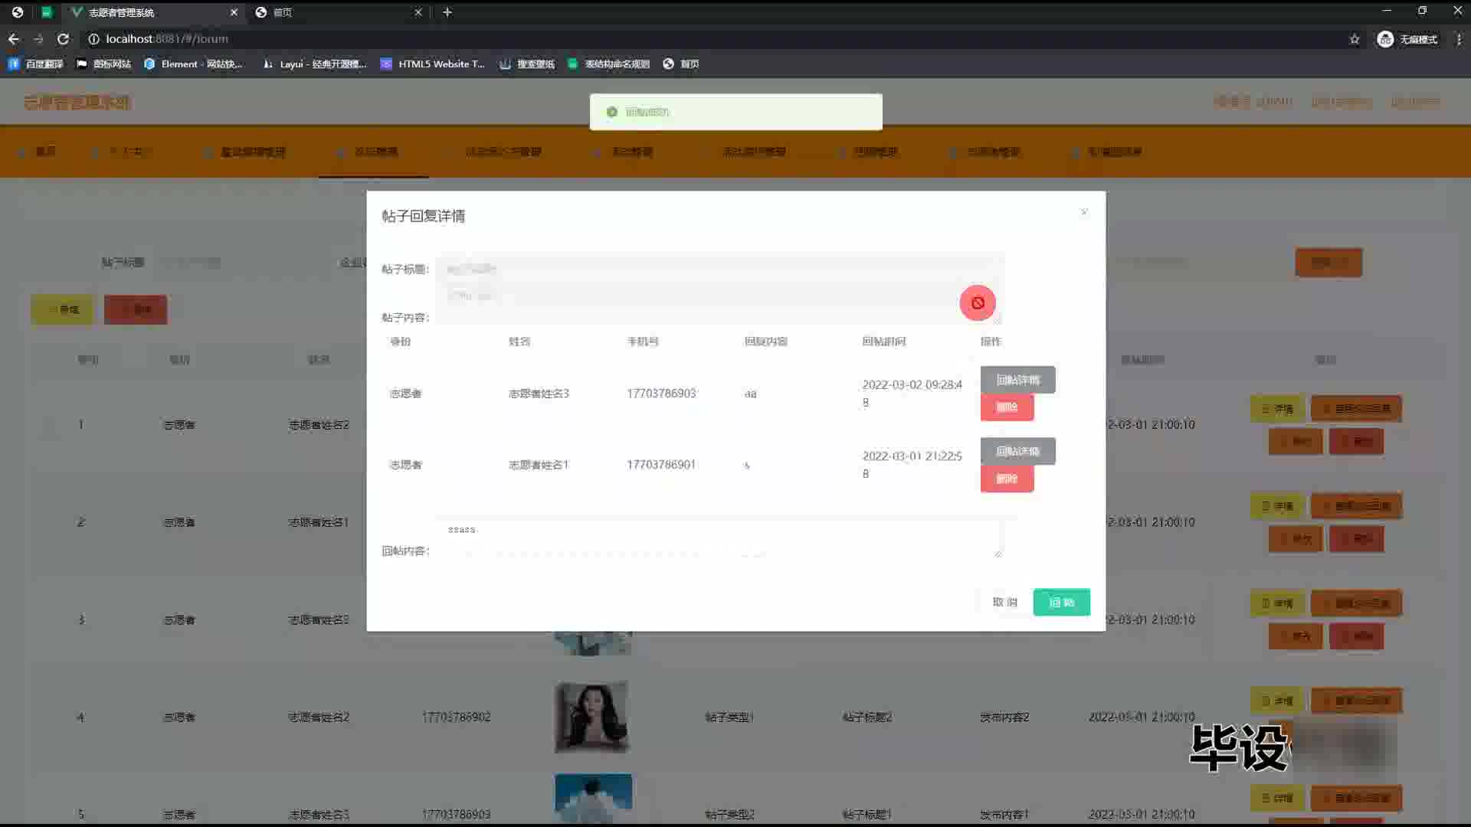
Task: Delete the reply from 志愿者姓名3
Action: point(1007,407)
